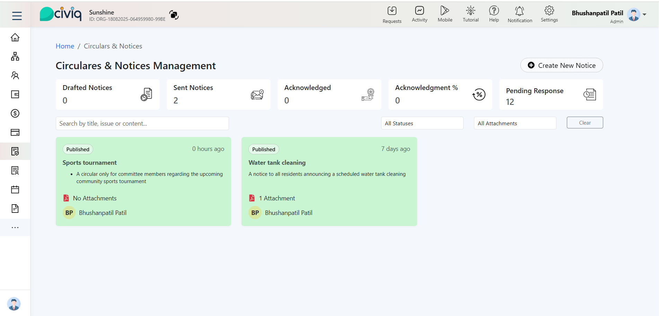Click the Create New Notice button
Screen dimensions: 659x316
(x=561, y=65)
